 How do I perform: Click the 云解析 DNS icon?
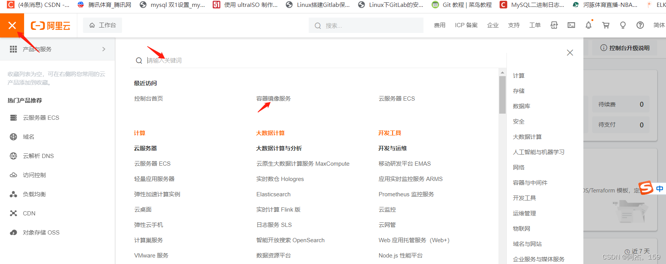tap(13, 156)
